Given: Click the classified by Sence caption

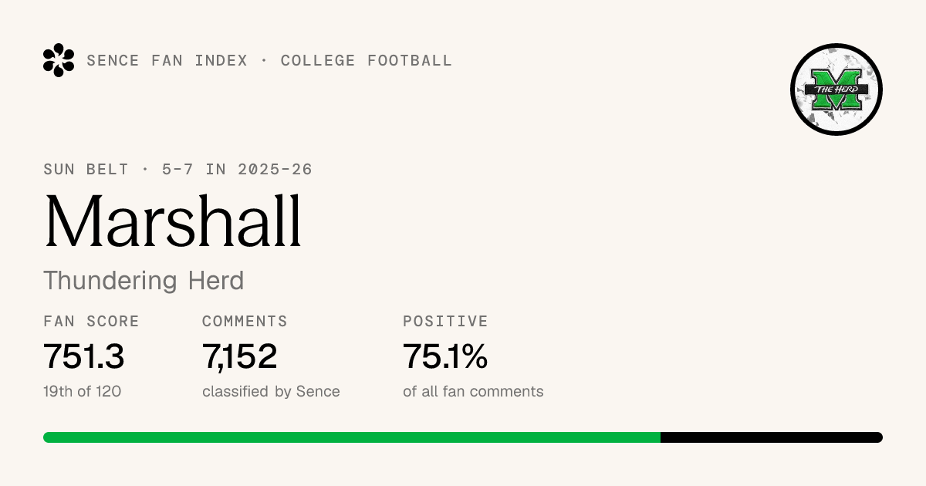Looking at the screenshot, I should click(x=271, y=392).
